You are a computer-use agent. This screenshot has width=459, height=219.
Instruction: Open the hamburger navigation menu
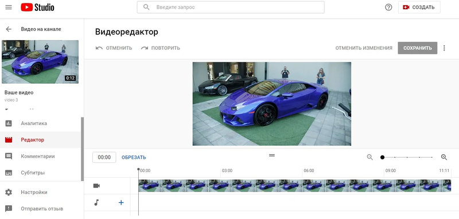9,7
